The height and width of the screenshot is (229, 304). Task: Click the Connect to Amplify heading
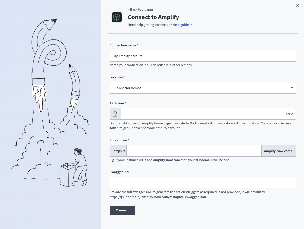[153, 17]
